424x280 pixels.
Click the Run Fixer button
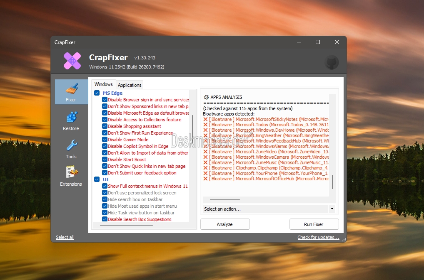point(314,224)
